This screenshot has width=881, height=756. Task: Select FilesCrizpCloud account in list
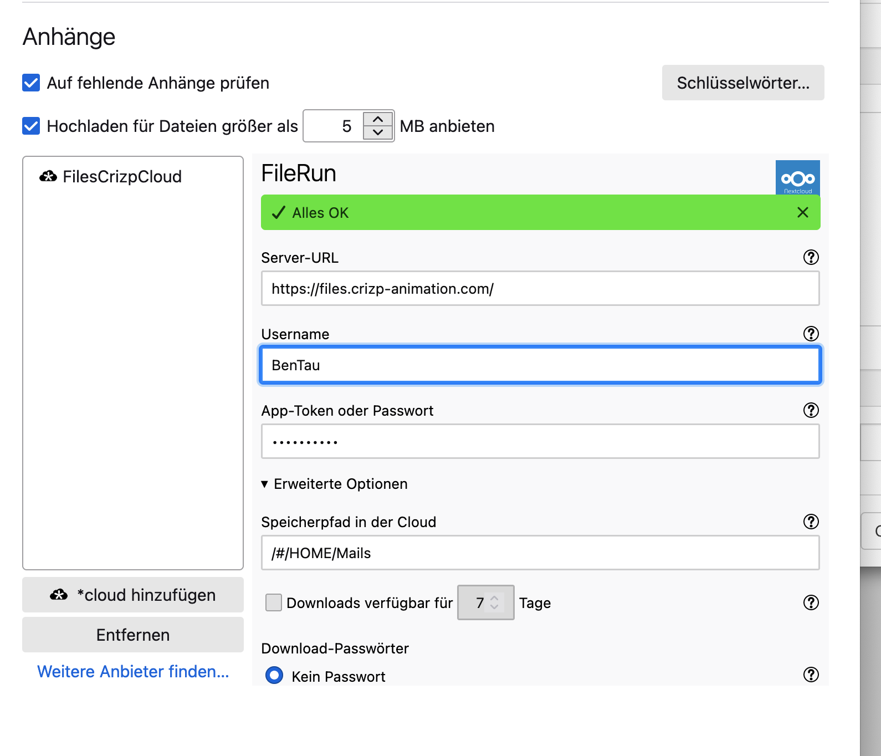(x=133, y=176)
